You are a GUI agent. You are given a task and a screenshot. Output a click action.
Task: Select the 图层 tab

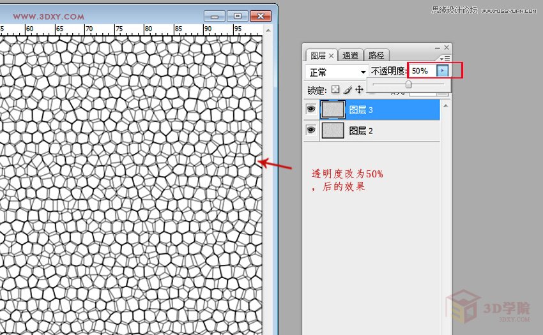[x=318, y=56]
